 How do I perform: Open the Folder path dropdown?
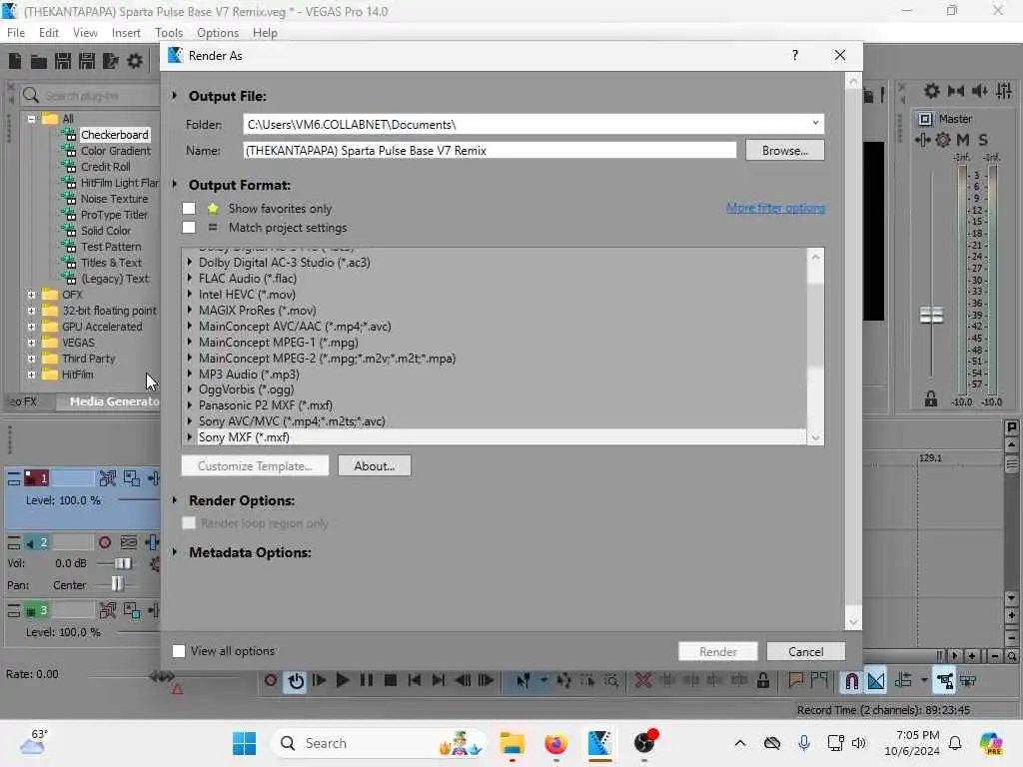pyautogui.click(x=815, y=123)
